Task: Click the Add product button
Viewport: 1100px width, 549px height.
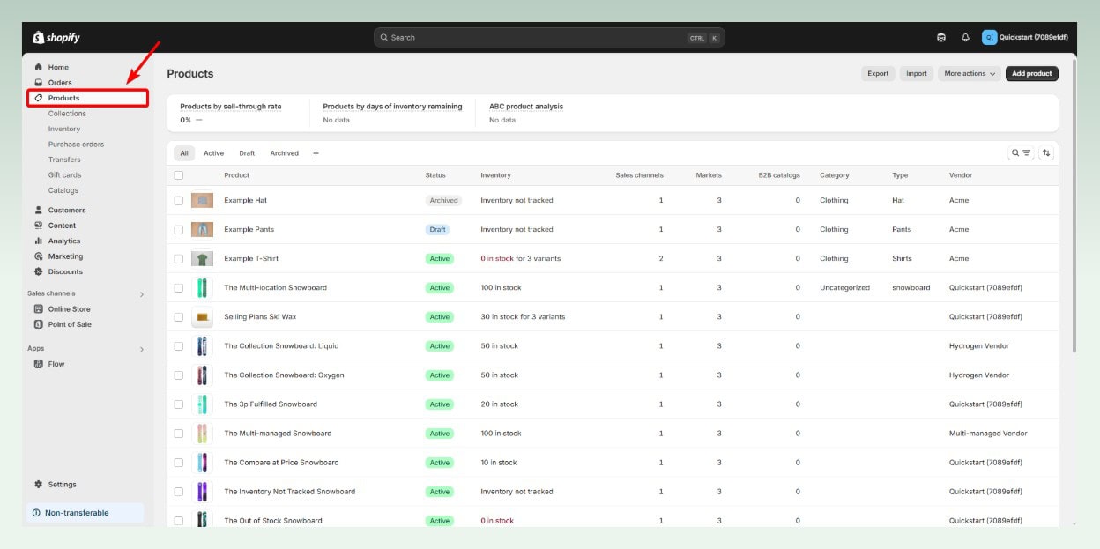Action: click(1031, 74)
